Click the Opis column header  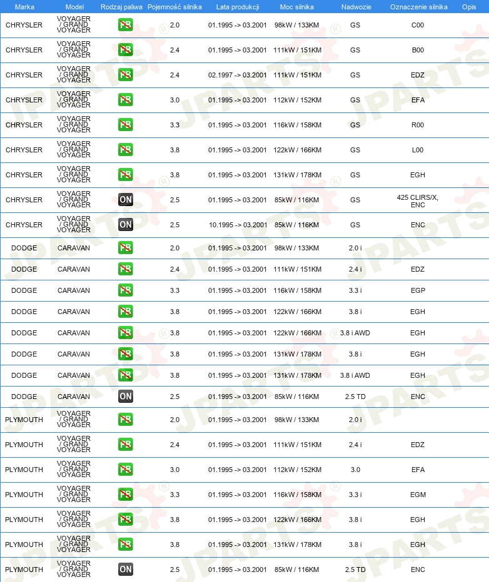click(x=469, y=7)
